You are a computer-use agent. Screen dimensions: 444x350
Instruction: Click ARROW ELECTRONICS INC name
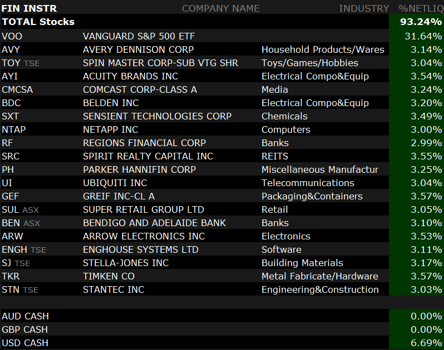(144, 236)
